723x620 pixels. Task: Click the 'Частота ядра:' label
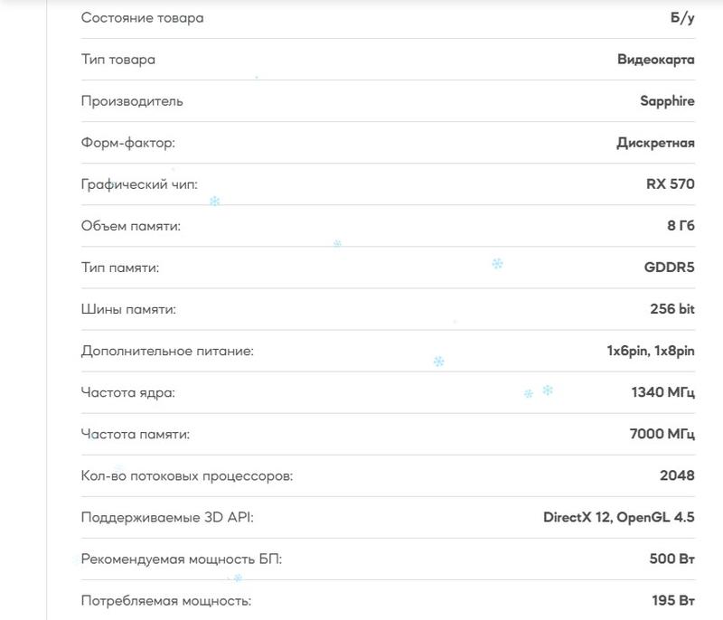(x=127, y=392)
